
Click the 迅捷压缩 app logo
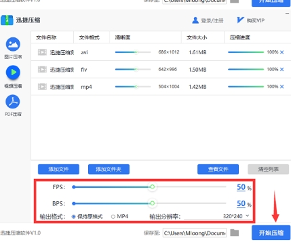pyautogui.click(x=7, y=20)
